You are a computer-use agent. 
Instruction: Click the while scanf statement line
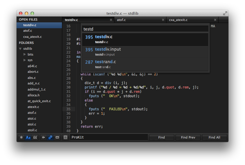119,74
